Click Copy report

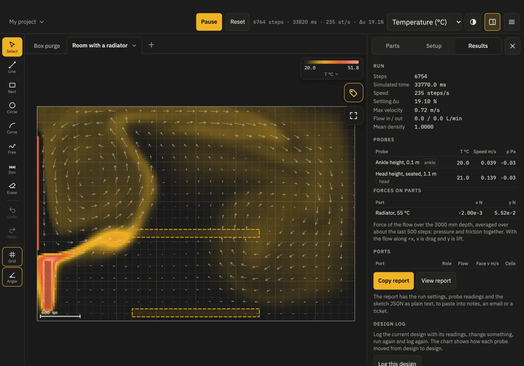point(393,281)
